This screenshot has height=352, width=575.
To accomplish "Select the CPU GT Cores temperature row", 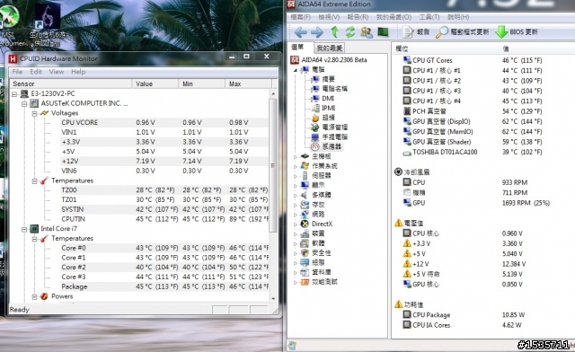I will pos(482,60).
